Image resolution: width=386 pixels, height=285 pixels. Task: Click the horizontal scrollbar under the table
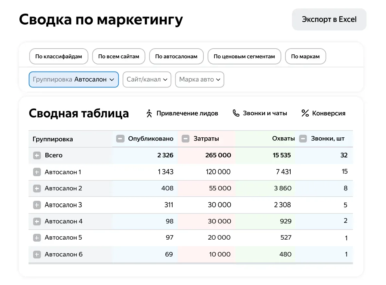pyautogui.click(x=191, y=263)
